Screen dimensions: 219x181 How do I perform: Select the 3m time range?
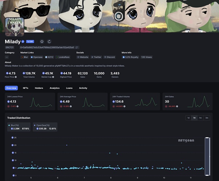[x=207, y=118]
